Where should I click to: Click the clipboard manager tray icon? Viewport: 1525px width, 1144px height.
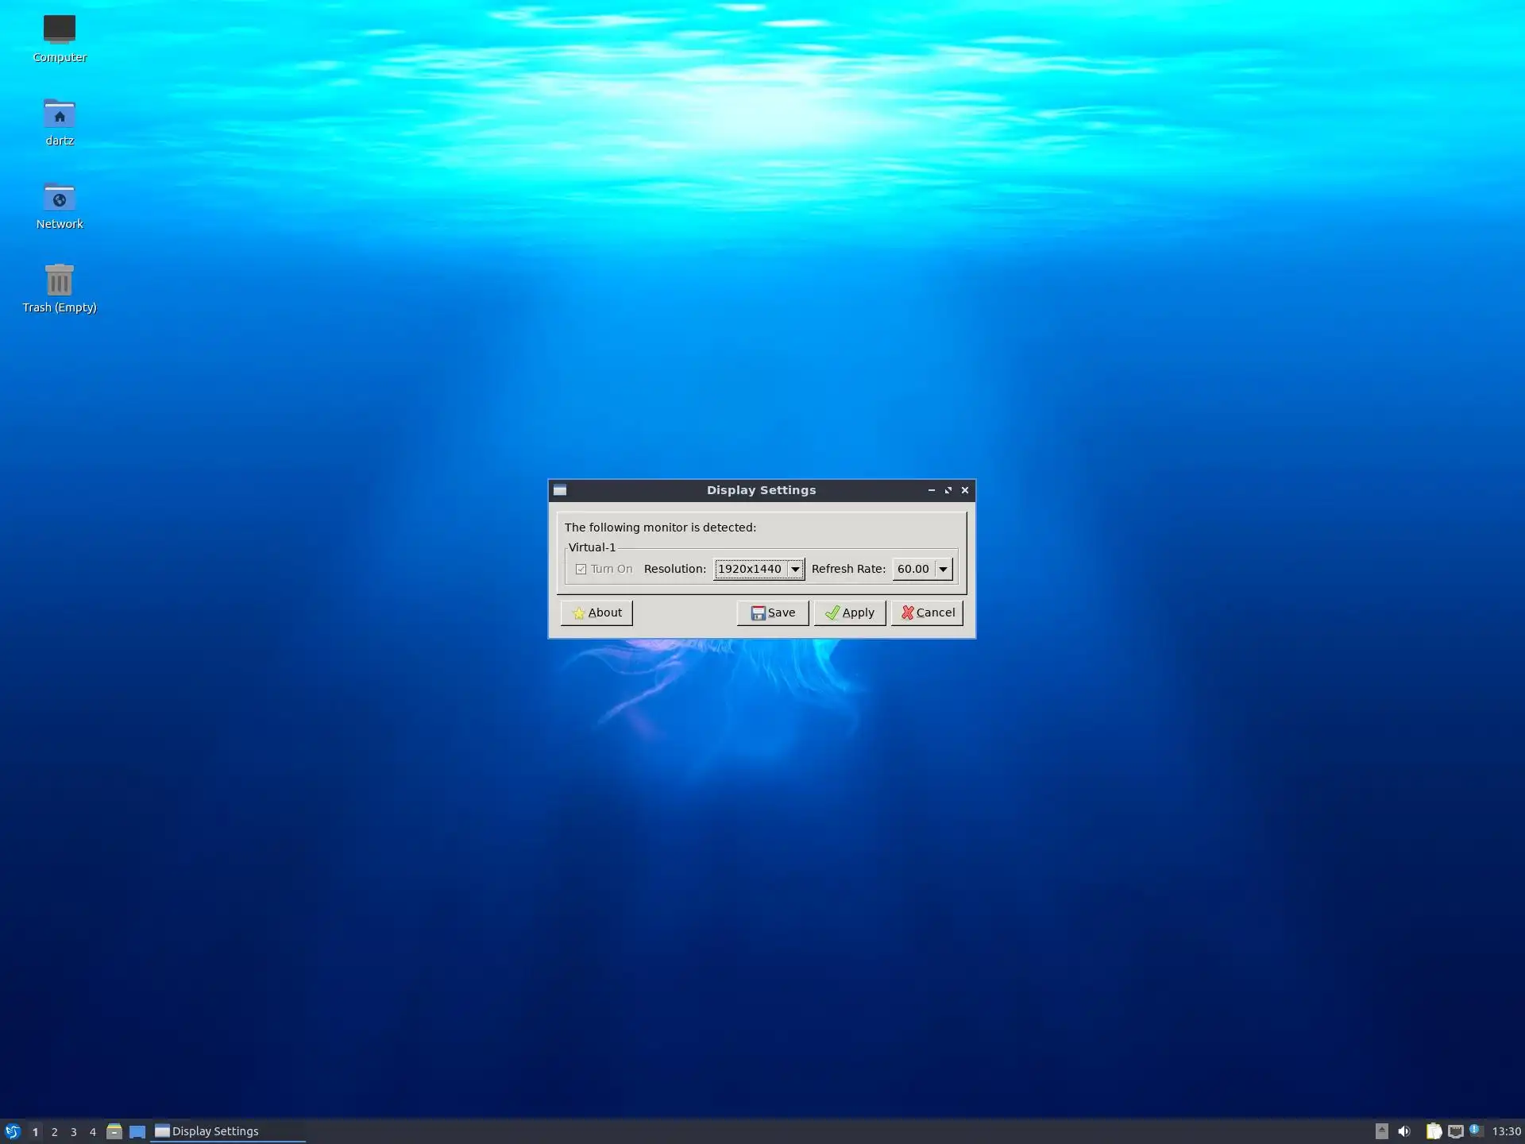[1434, 1131]
